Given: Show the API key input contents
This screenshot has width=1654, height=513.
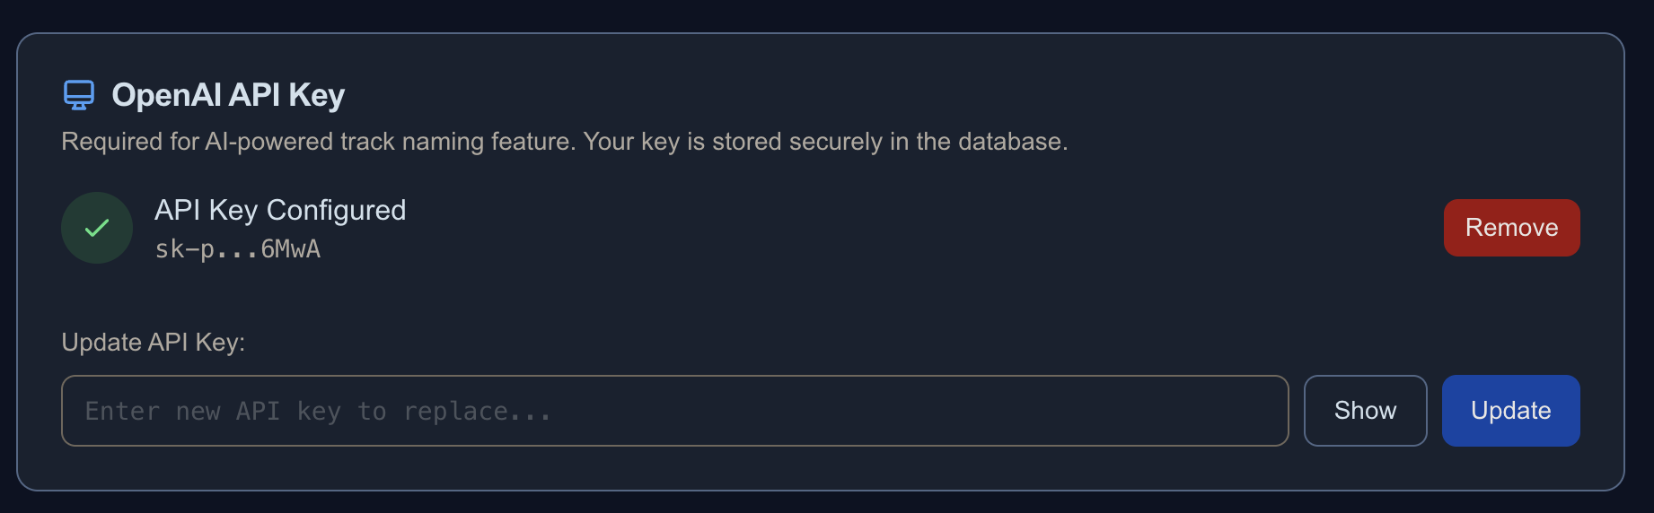Looking at the screenshot, I should (1365, 411).
